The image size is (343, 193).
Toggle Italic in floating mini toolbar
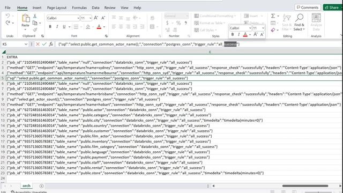click(238, 34)
